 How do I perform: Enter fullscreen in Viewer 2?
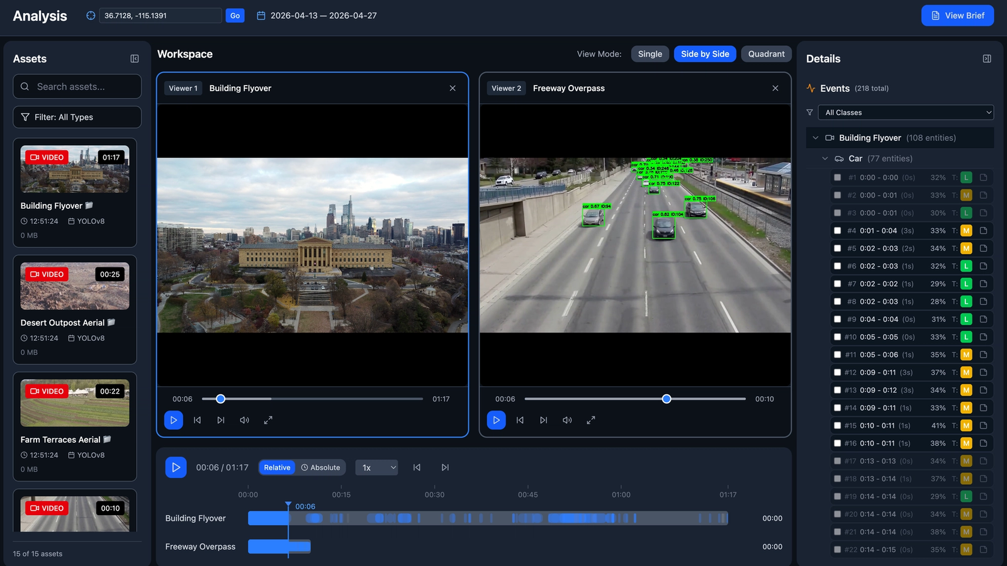coord(591,420)
